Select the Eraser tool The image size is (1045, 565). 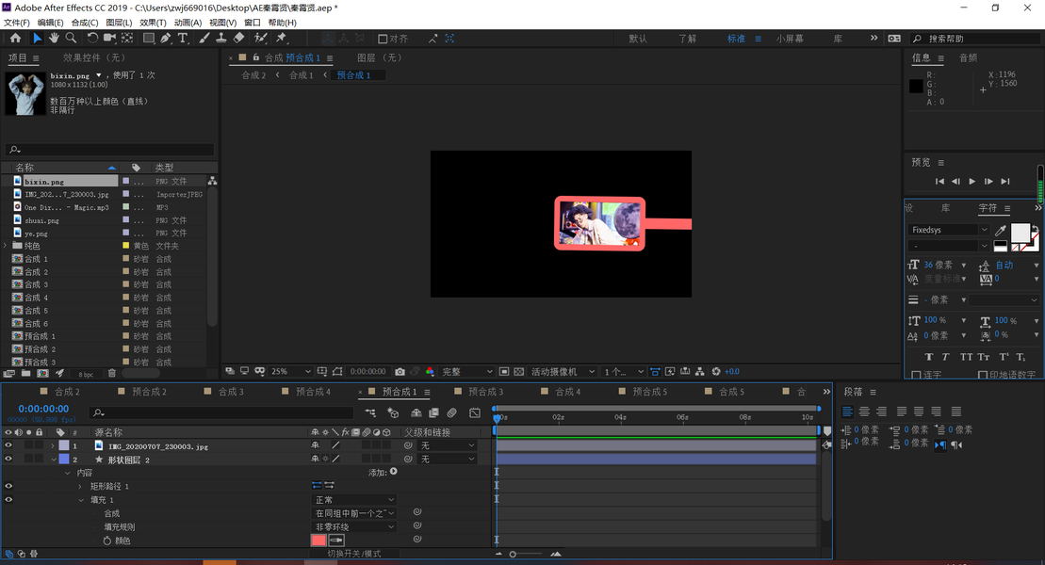pyautogui.click(x=238, y=38)
